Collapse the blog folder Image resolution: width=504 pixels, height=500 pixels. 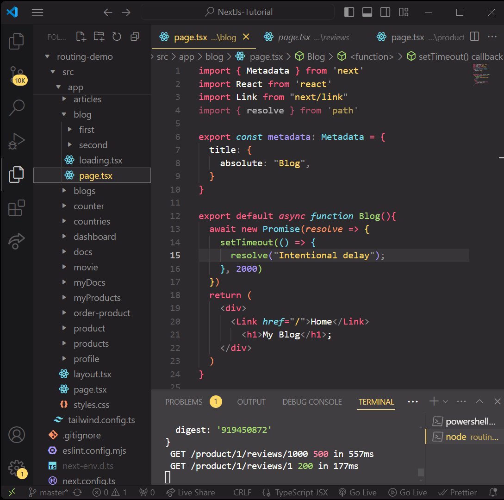point(82,114)
